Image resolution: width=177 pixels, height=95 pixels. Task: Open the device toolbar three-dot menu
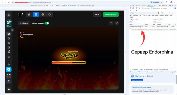127,6
